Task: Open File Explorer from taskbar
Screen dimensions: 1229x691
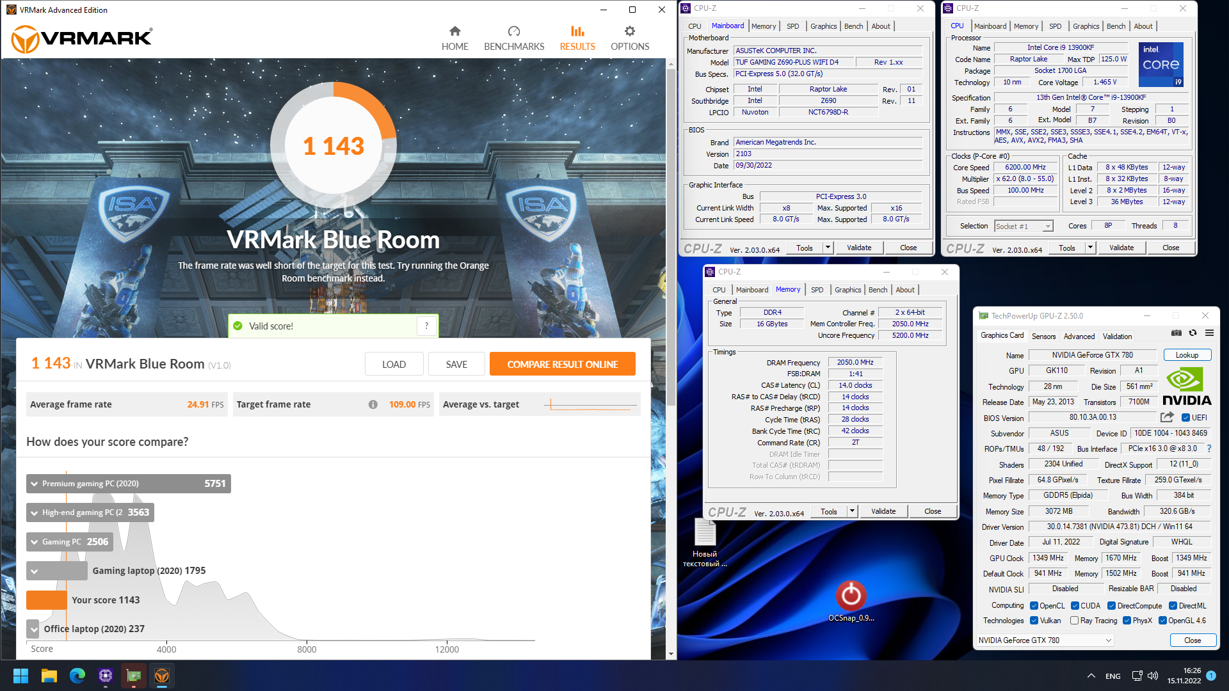Action: pyautogui.click(x=49, y=676)
